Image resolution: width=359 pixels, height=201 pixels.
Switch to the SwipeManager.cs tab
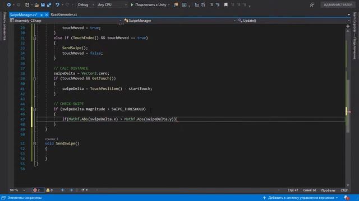24,15
